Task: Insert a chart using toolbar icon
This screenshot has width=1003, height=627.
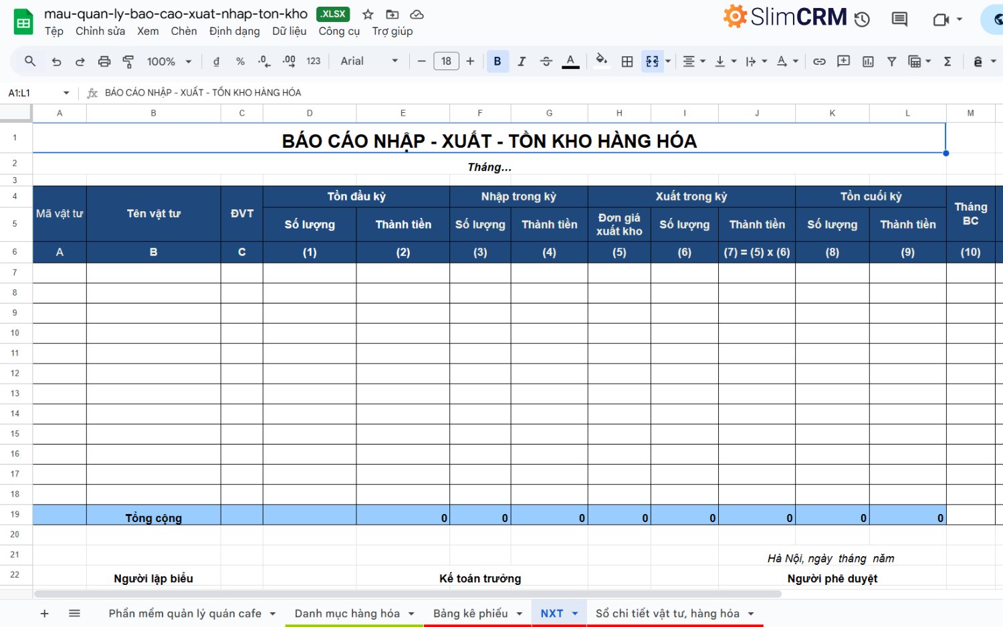Action: 868,61
